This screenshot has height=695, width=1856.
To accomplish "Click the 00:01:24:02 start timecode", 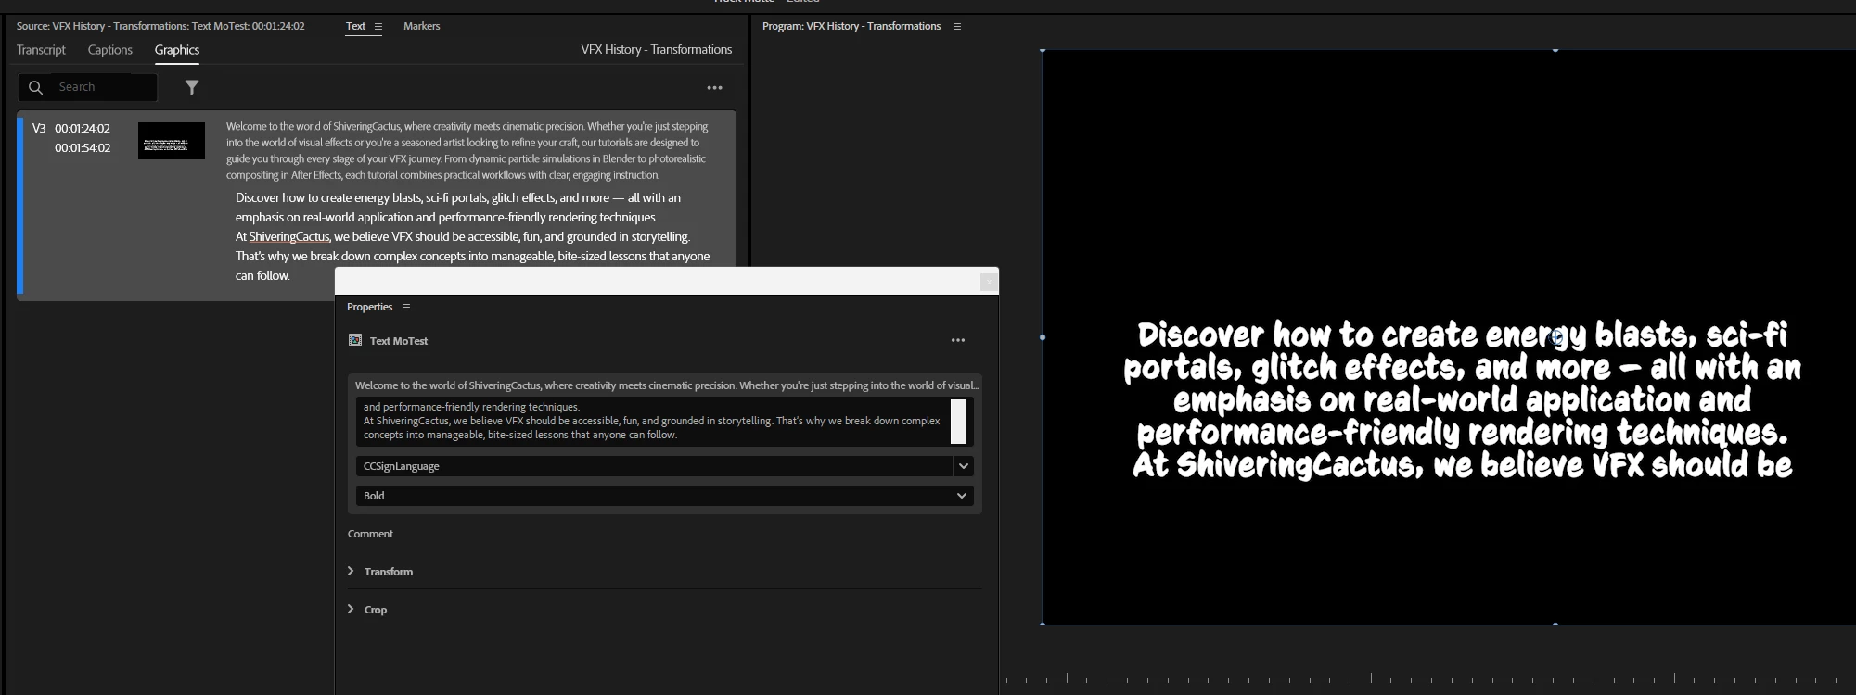I will [x=83, y=129].
